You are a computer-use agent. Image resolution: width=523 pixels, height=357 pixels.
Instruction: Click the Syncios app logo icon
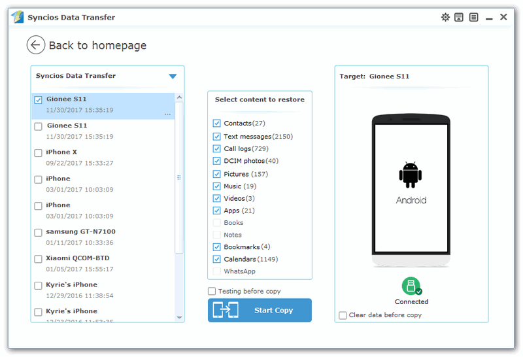coord(18,17)
